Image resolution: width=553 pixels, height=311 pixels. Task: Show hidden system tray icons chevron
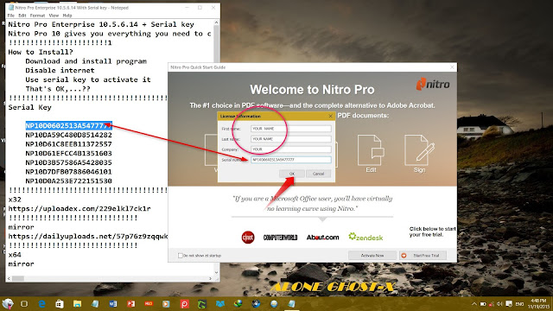(x=474, y=304)
